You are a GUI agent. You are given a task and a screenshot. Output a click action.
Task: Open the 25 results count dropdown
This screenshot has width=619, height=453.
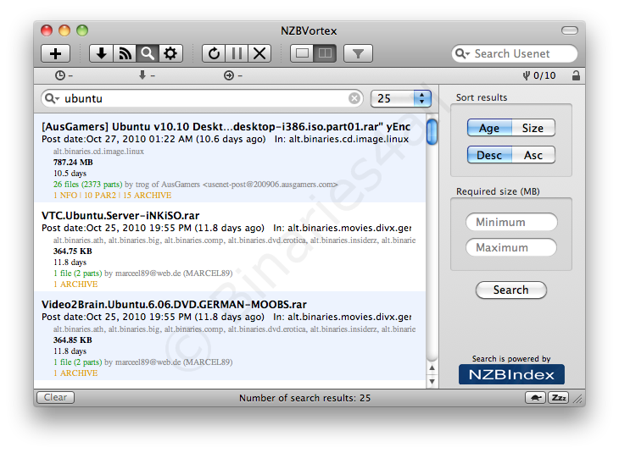coord(401,98)
